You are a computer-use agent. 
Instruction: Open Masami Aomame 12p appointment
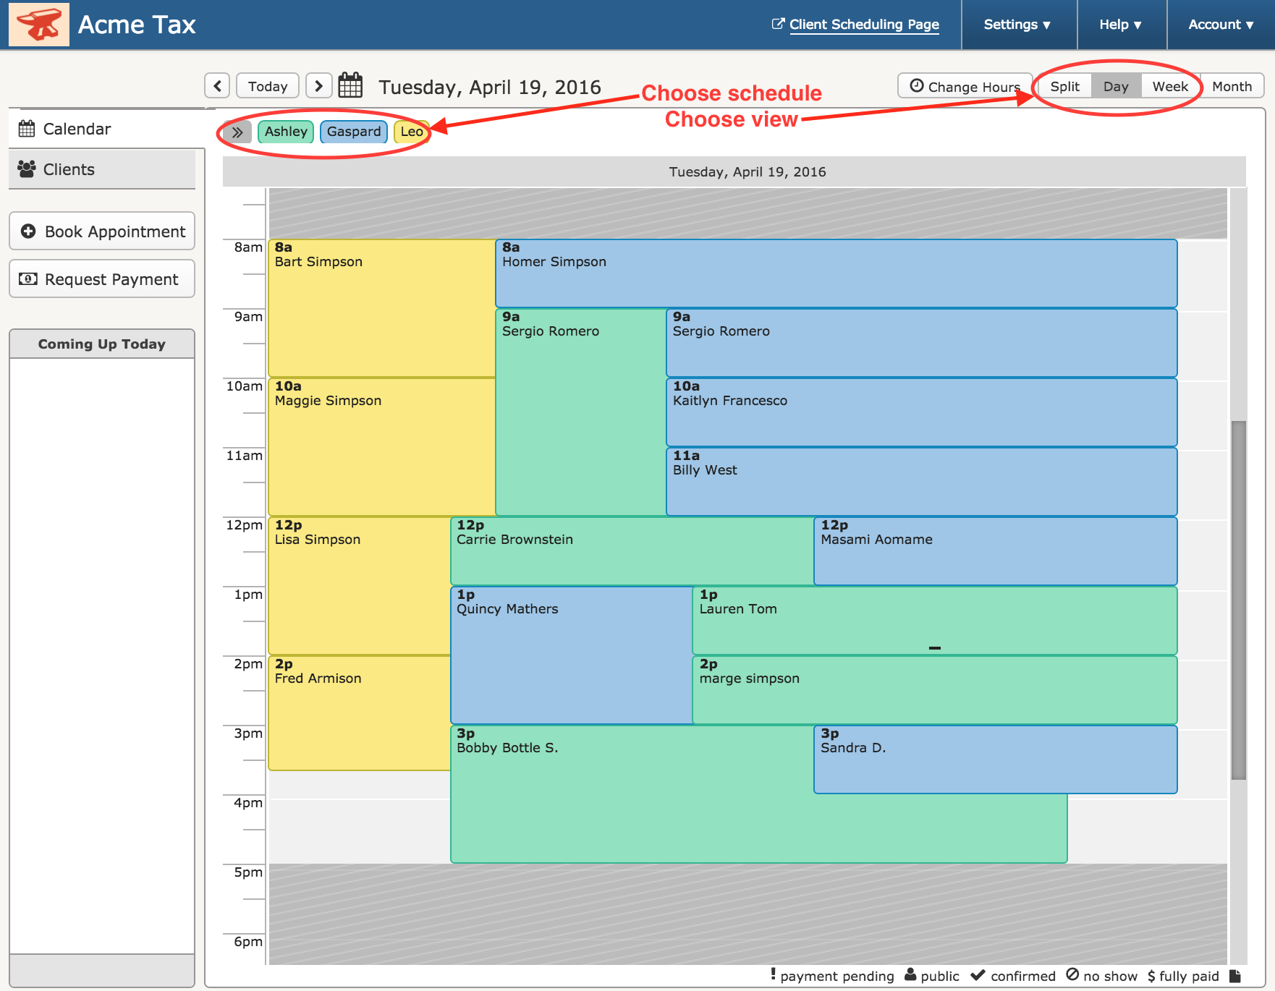[x=996, y=551]
